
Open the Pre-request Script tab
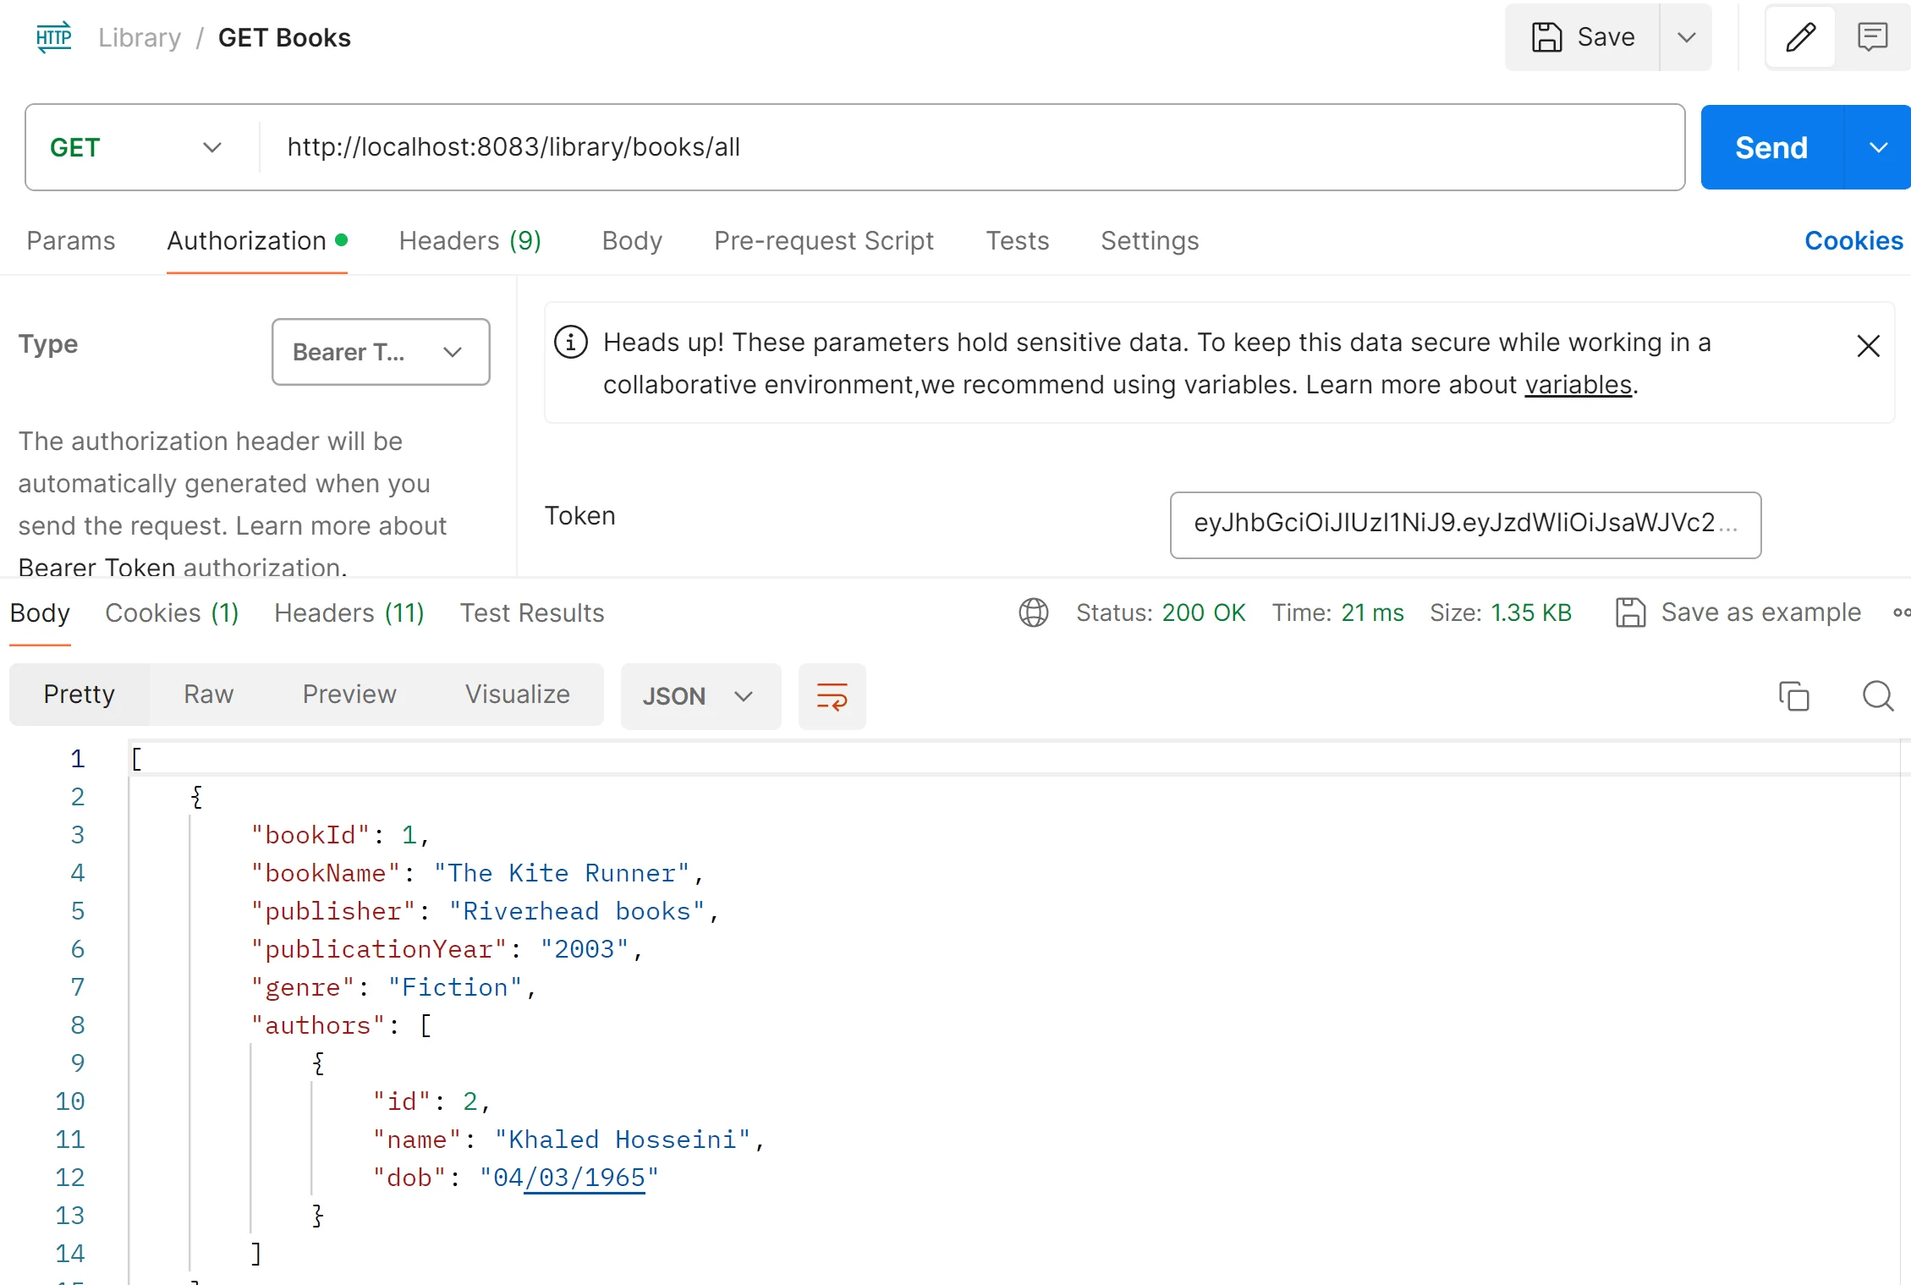[x=824, y=241]
